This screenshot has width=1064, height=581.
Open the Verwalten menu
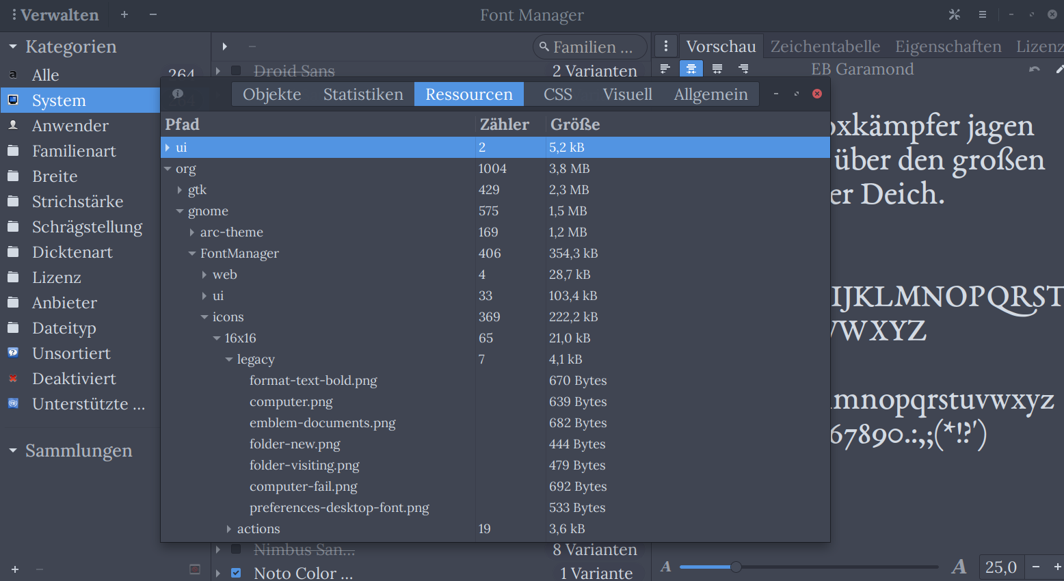55,14
